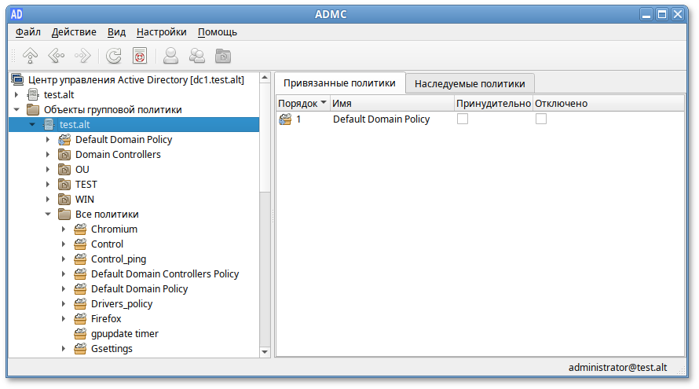This screenshot has width=699, height=389.
Task: Toggle Отключено checkbox for Default Domain Policy
Action: pyautogui.click(x=541, y=119)
